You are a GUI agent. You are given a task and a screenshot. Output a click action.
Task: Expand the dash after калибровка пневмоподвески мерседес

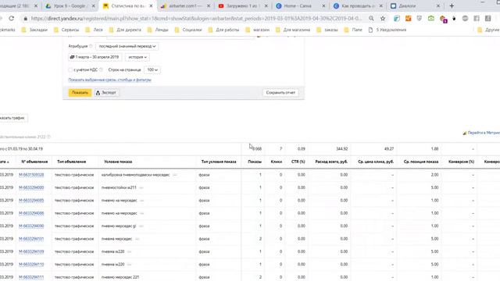(175, 175)
